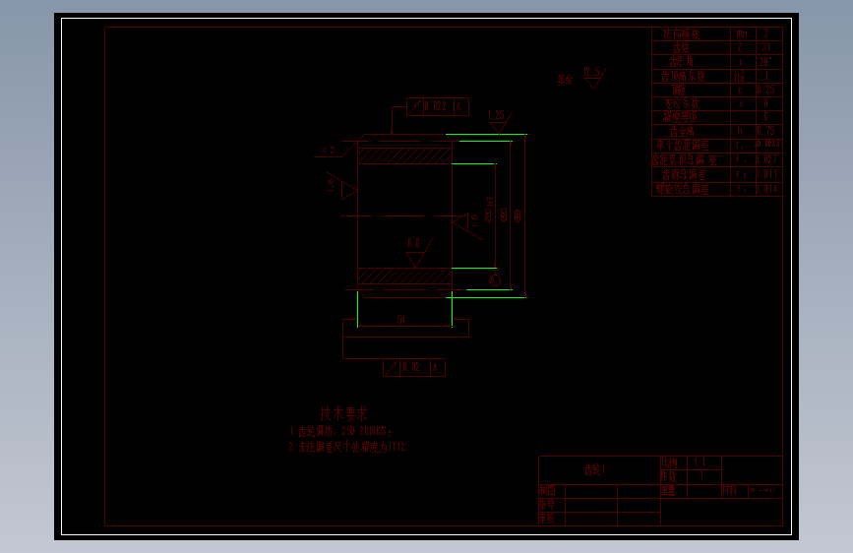Click the 6.75 tooth height value

[x=766, y=131]
